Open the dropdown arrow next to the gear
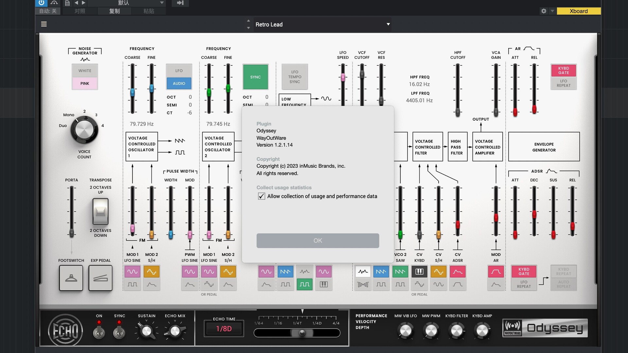628x353 pixels. pos(552,11)
